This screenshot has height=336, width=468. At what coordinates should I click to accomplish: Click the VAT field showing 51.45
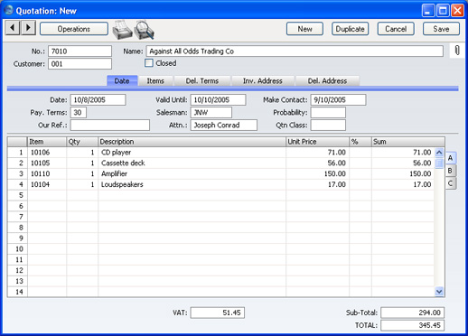pyautogui.click(x=218, y=313)
